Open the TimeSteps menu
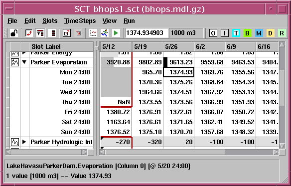The height and width of the screenshot is (186, 291). coord(80,21)
